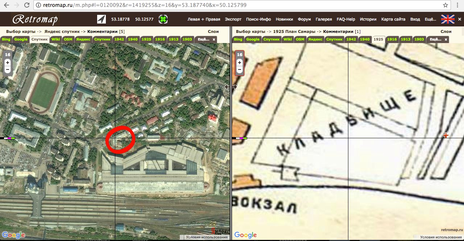This screenshot has width=464, height=241.
Task: Open the Галерея section
Action: coord(324,19)
